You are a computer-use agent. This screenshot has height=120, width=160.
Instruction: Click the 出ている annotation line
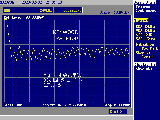(x=52, y=85)
